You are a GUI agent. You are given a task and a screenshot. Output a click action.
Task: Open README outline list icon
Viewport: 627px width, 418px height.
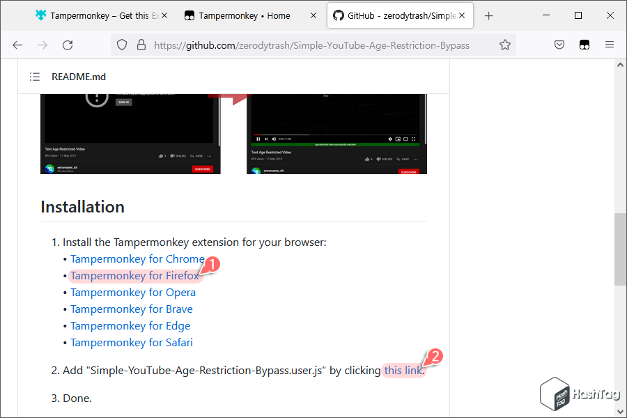click(x=35, y=77)
